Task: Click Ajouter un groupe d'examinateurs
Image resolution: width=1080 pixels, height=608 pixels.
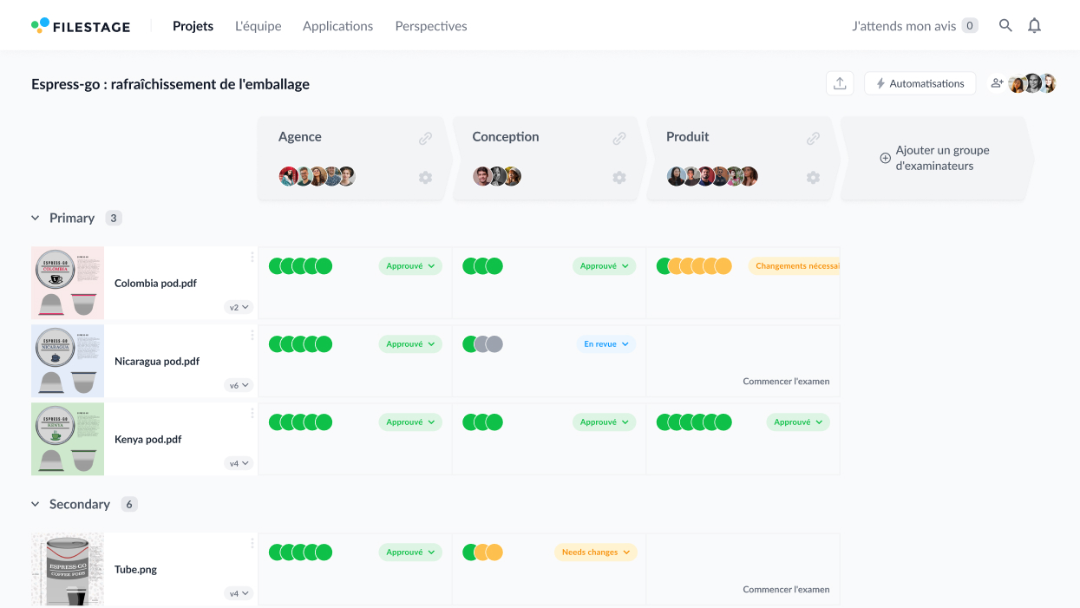Action: coord(935,158)
